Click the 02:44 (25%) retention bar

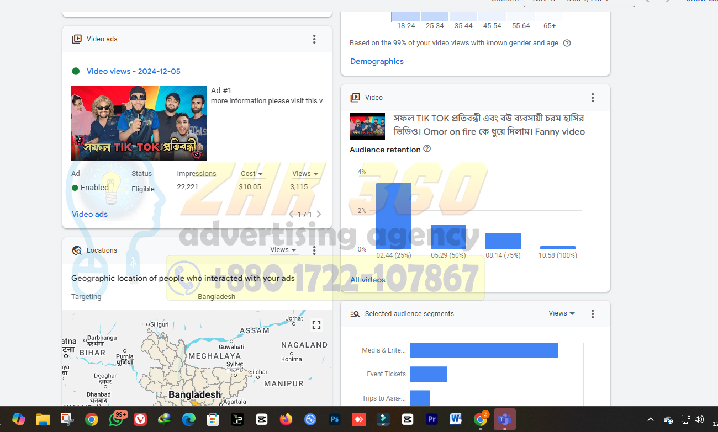[394, 216]
